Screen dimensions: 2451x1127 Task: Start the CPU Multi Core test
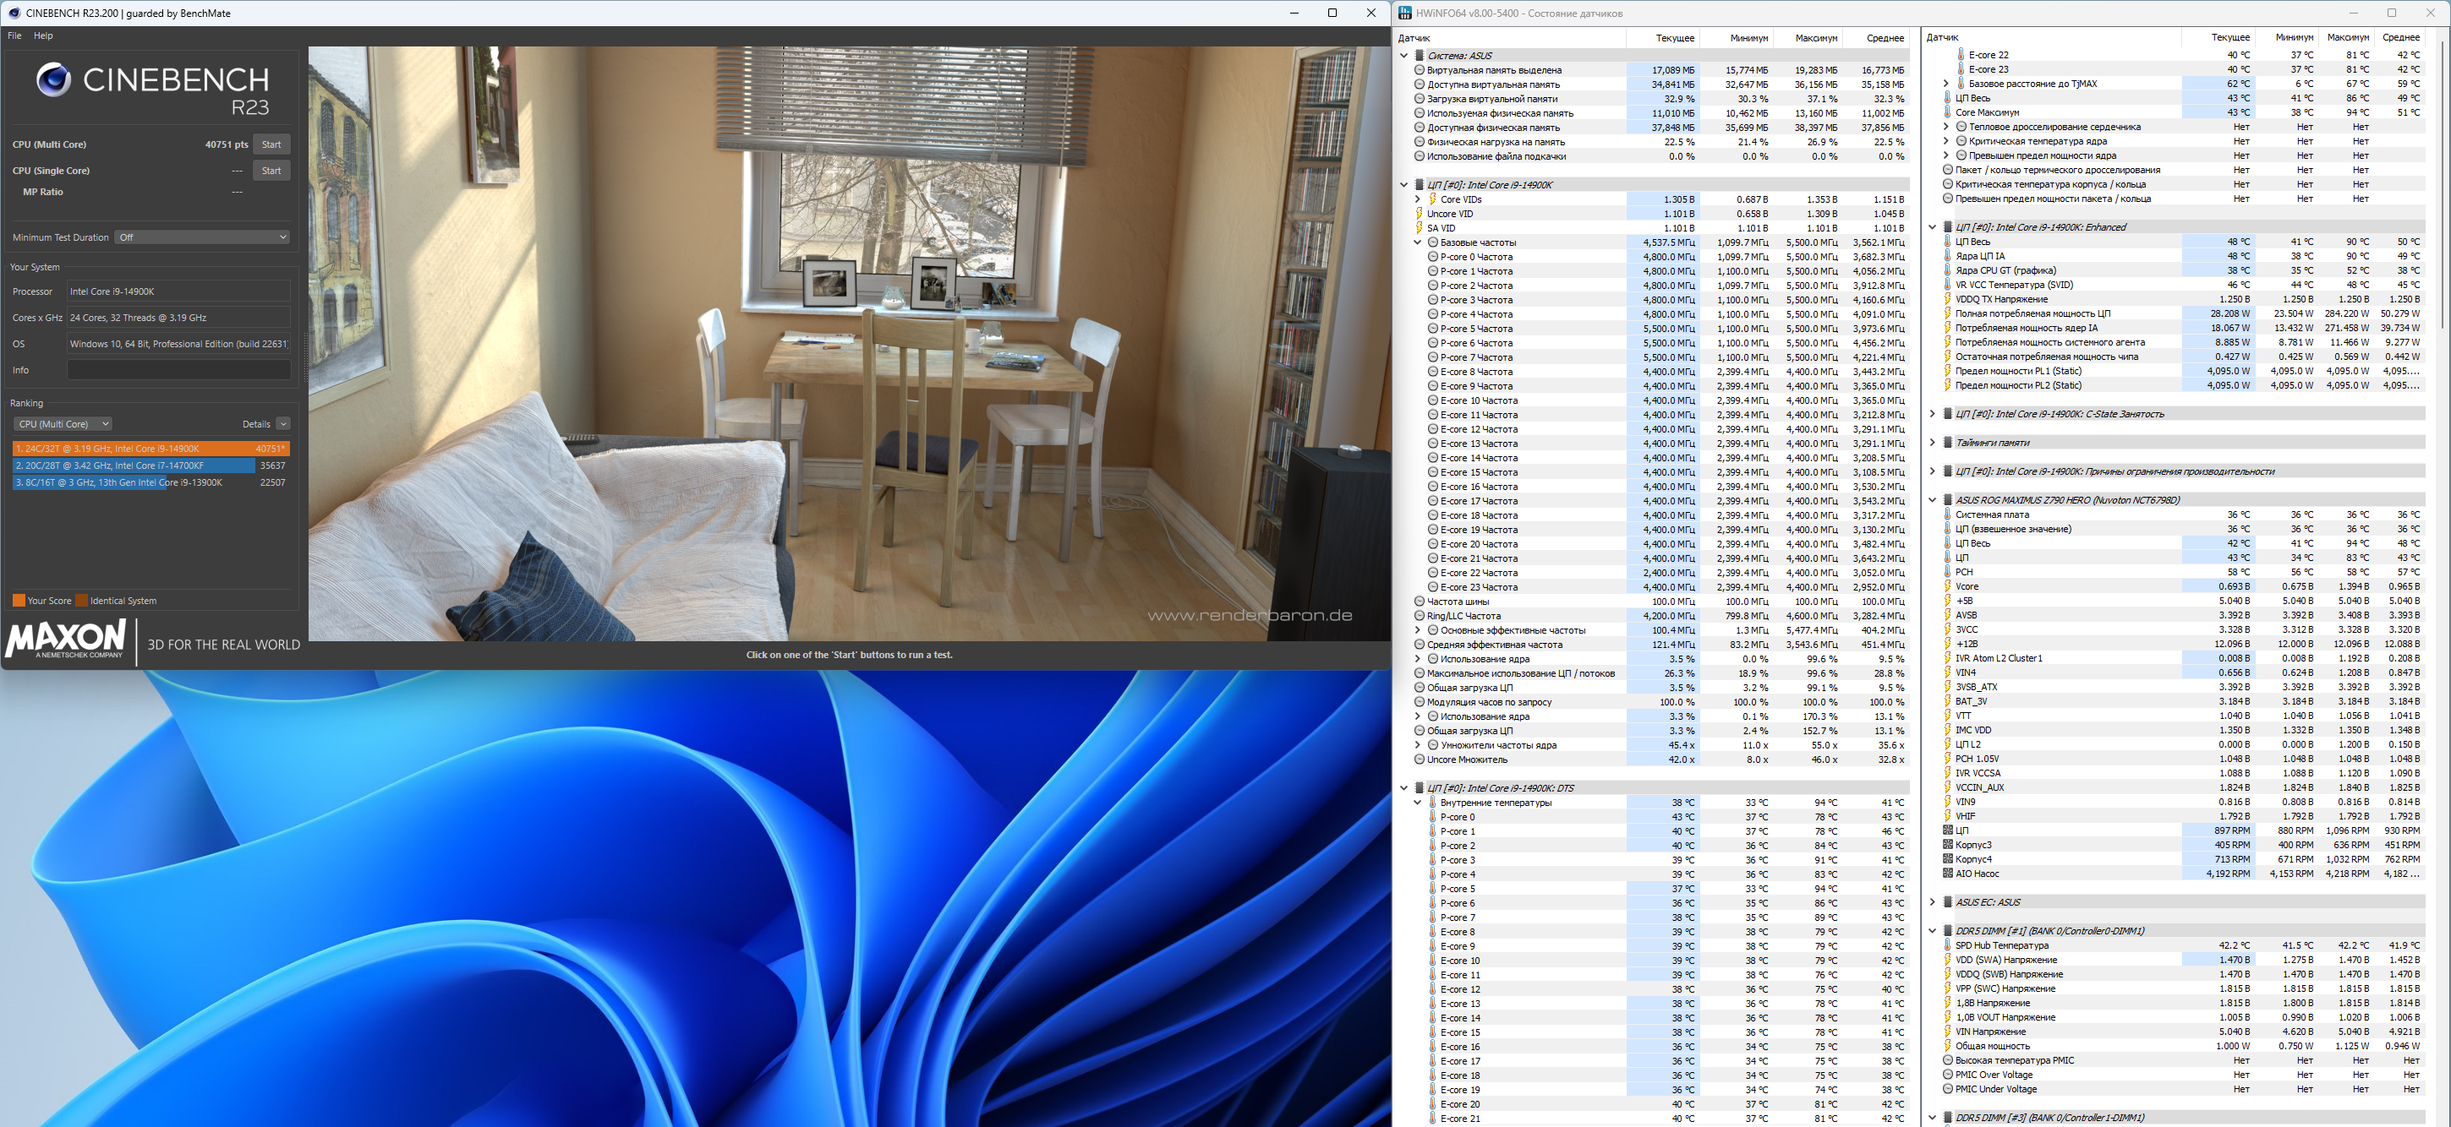coord(271,144)
